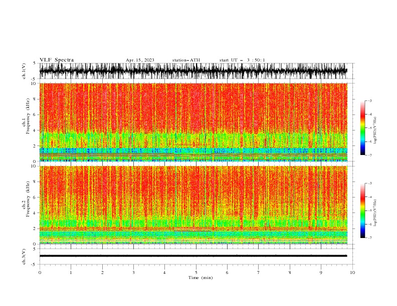Click time axis tick label "2"
The height and width of the screenshot is (306, 397).
point(102,272)
